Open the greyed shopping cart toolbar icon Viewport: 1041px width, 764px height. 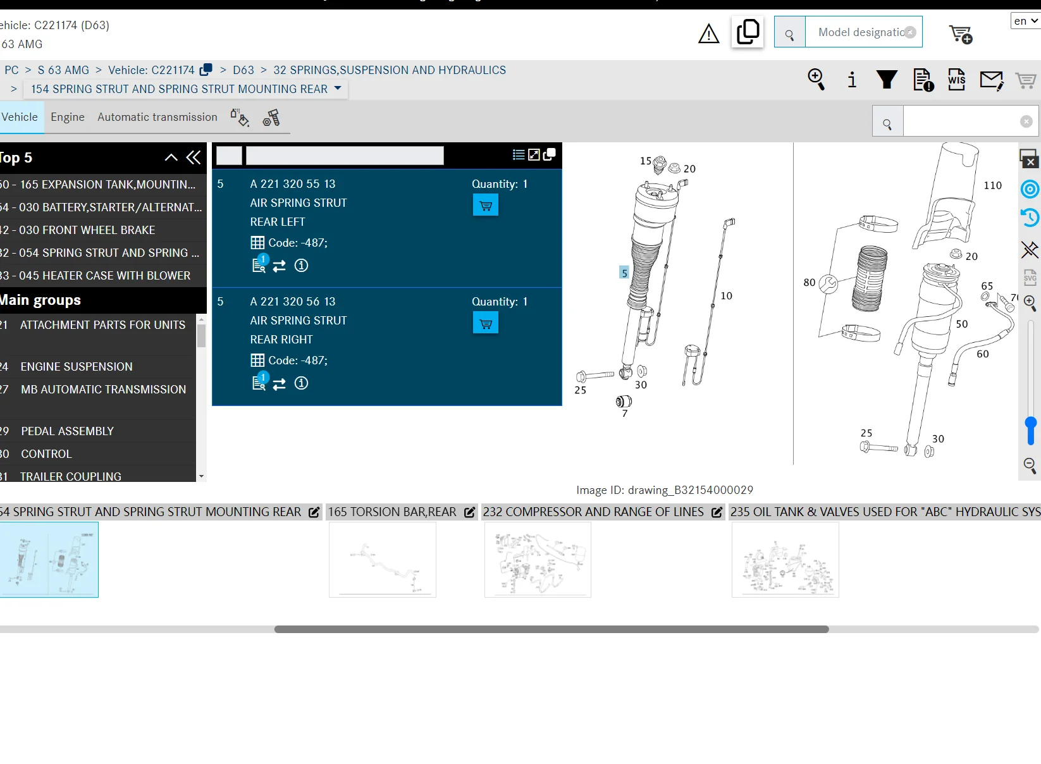tap(1026, 80)
